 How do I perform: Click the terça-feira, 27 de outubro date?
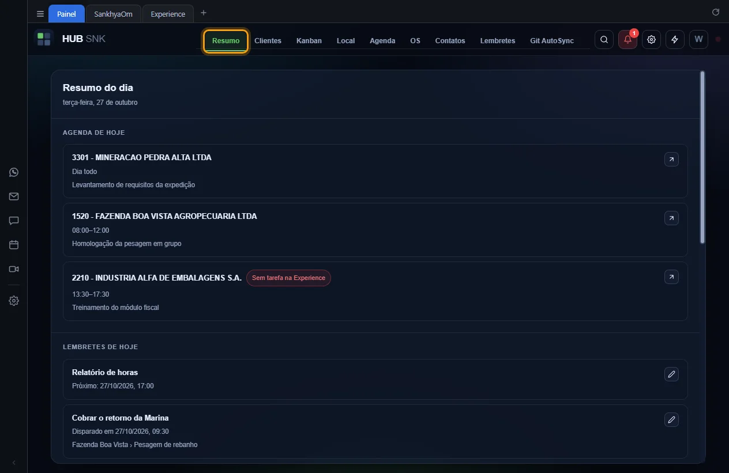[100, 103]
